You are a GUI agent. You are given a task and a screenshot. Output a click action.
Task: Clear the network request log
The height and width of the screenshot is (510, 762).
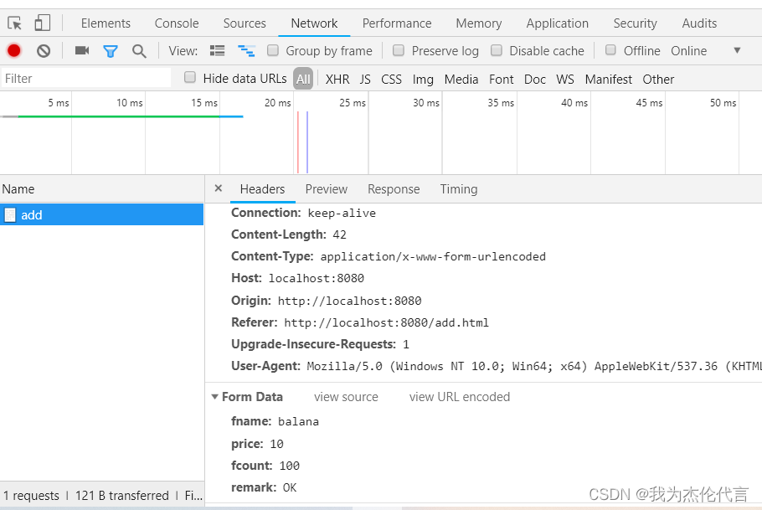point(43,50)
